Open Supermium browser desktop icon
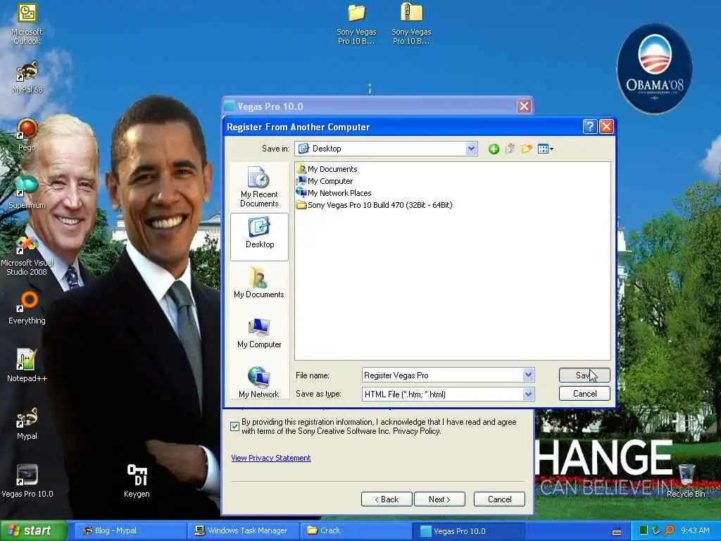 click(27, 192)
